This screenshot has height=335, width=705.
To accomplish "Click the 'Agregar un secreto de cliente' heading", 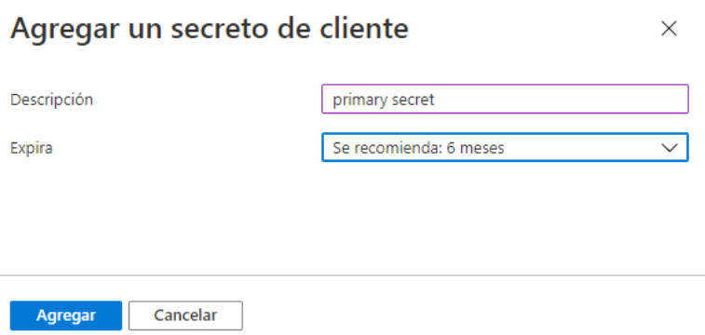I will (210, 28).
